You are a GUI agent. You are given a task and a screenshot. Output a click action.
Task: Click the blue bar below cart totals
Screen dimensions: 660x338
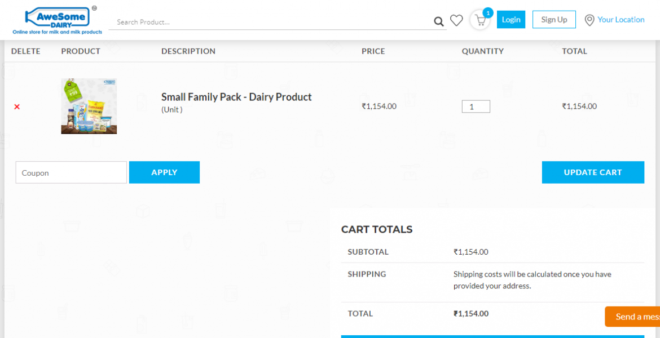click(492, 336)
